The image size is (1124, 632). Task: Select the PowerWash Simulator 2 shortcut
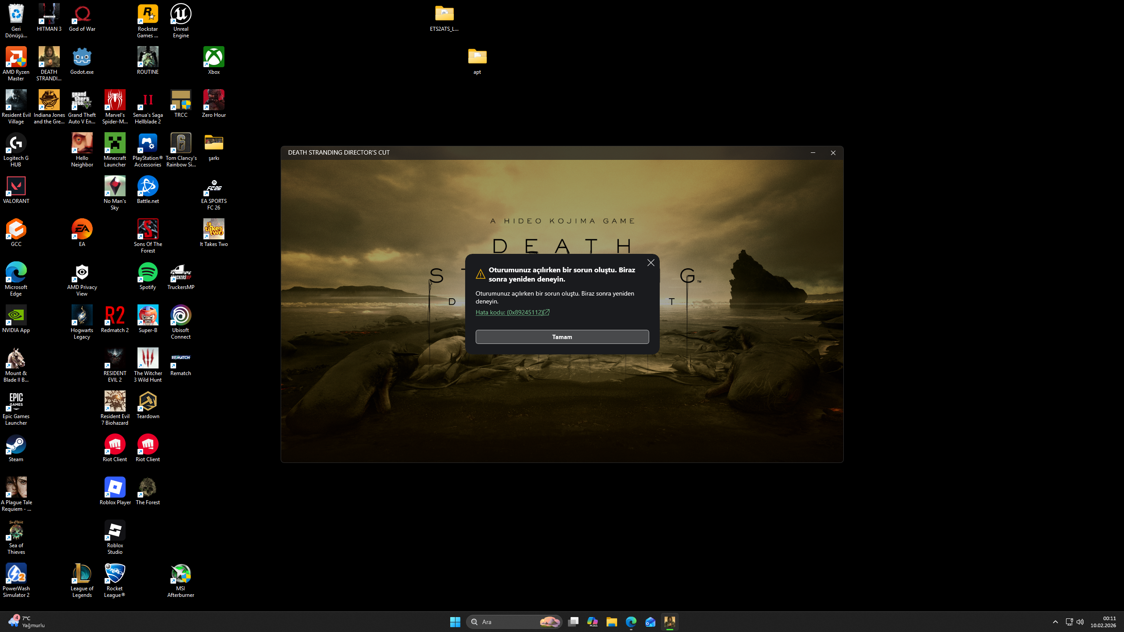[x=16, y=581]
